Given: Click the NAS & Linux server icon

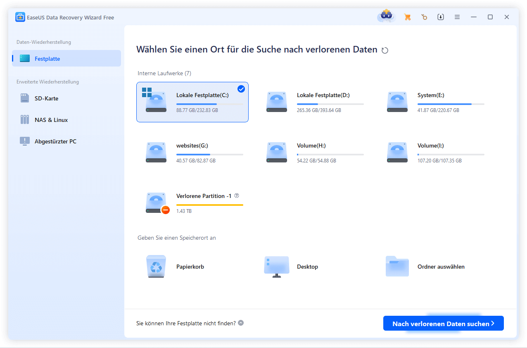Looking at the screenshot, I should point(25,120).
